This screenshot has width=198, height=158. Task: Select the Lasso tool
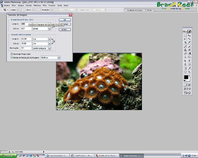[x=185, y=39]
